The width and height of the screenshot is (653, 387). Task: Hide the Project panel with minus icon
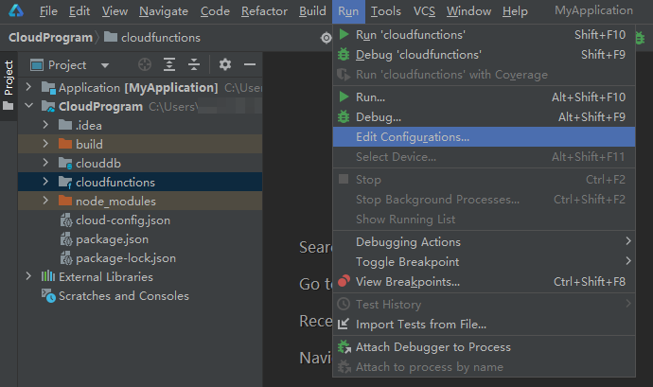[x=250, y=64]
